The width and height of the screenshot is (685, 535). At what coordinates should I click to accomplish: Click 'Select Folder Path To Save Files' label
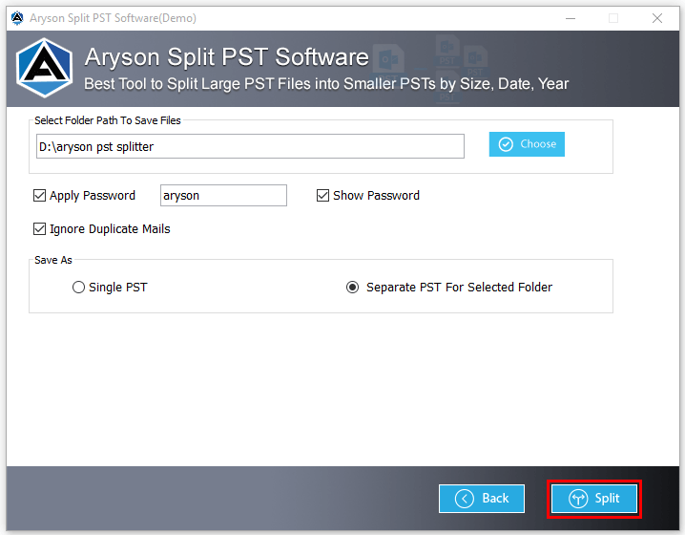[x=108, y=120]
